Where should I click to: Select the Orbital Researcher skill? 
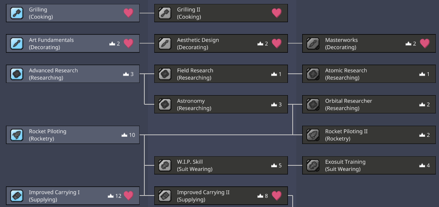tap(369, 104)
